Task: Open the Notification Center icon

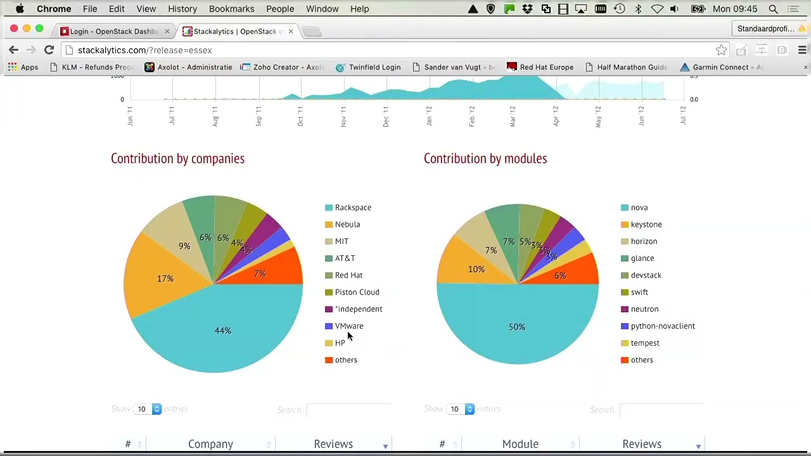Action: 793,9
